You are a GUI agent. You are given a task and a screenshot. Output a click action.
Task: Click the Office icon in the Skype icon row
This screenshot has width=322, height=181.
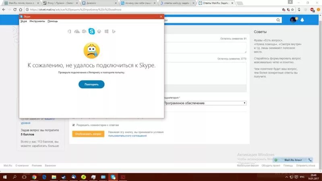click(69, 31)
